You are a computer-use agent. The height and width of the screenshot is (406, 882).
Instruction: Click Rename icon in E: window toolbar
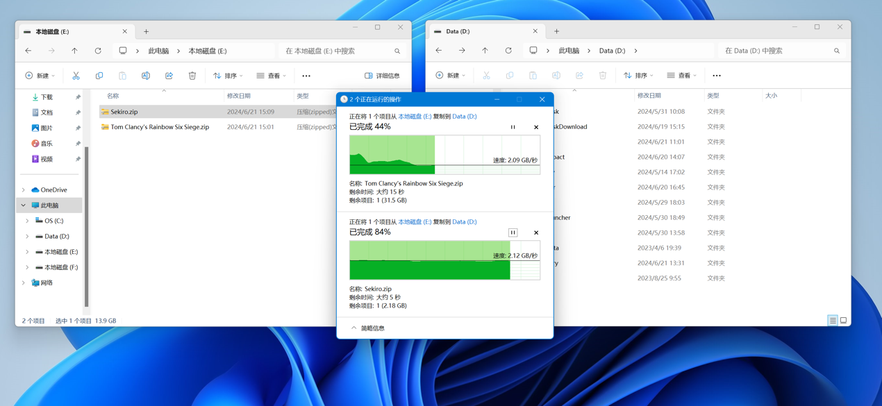146,76
